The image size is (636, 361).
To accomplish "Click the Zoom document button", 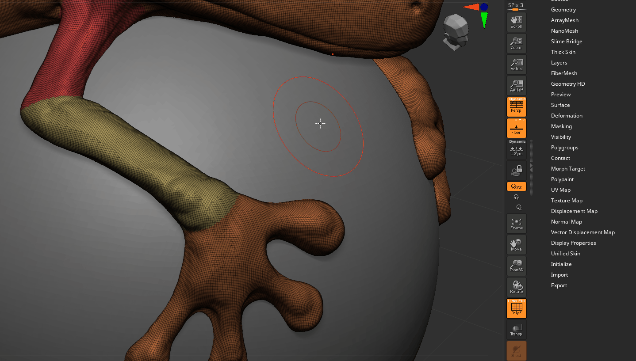I will coord(516,43).
